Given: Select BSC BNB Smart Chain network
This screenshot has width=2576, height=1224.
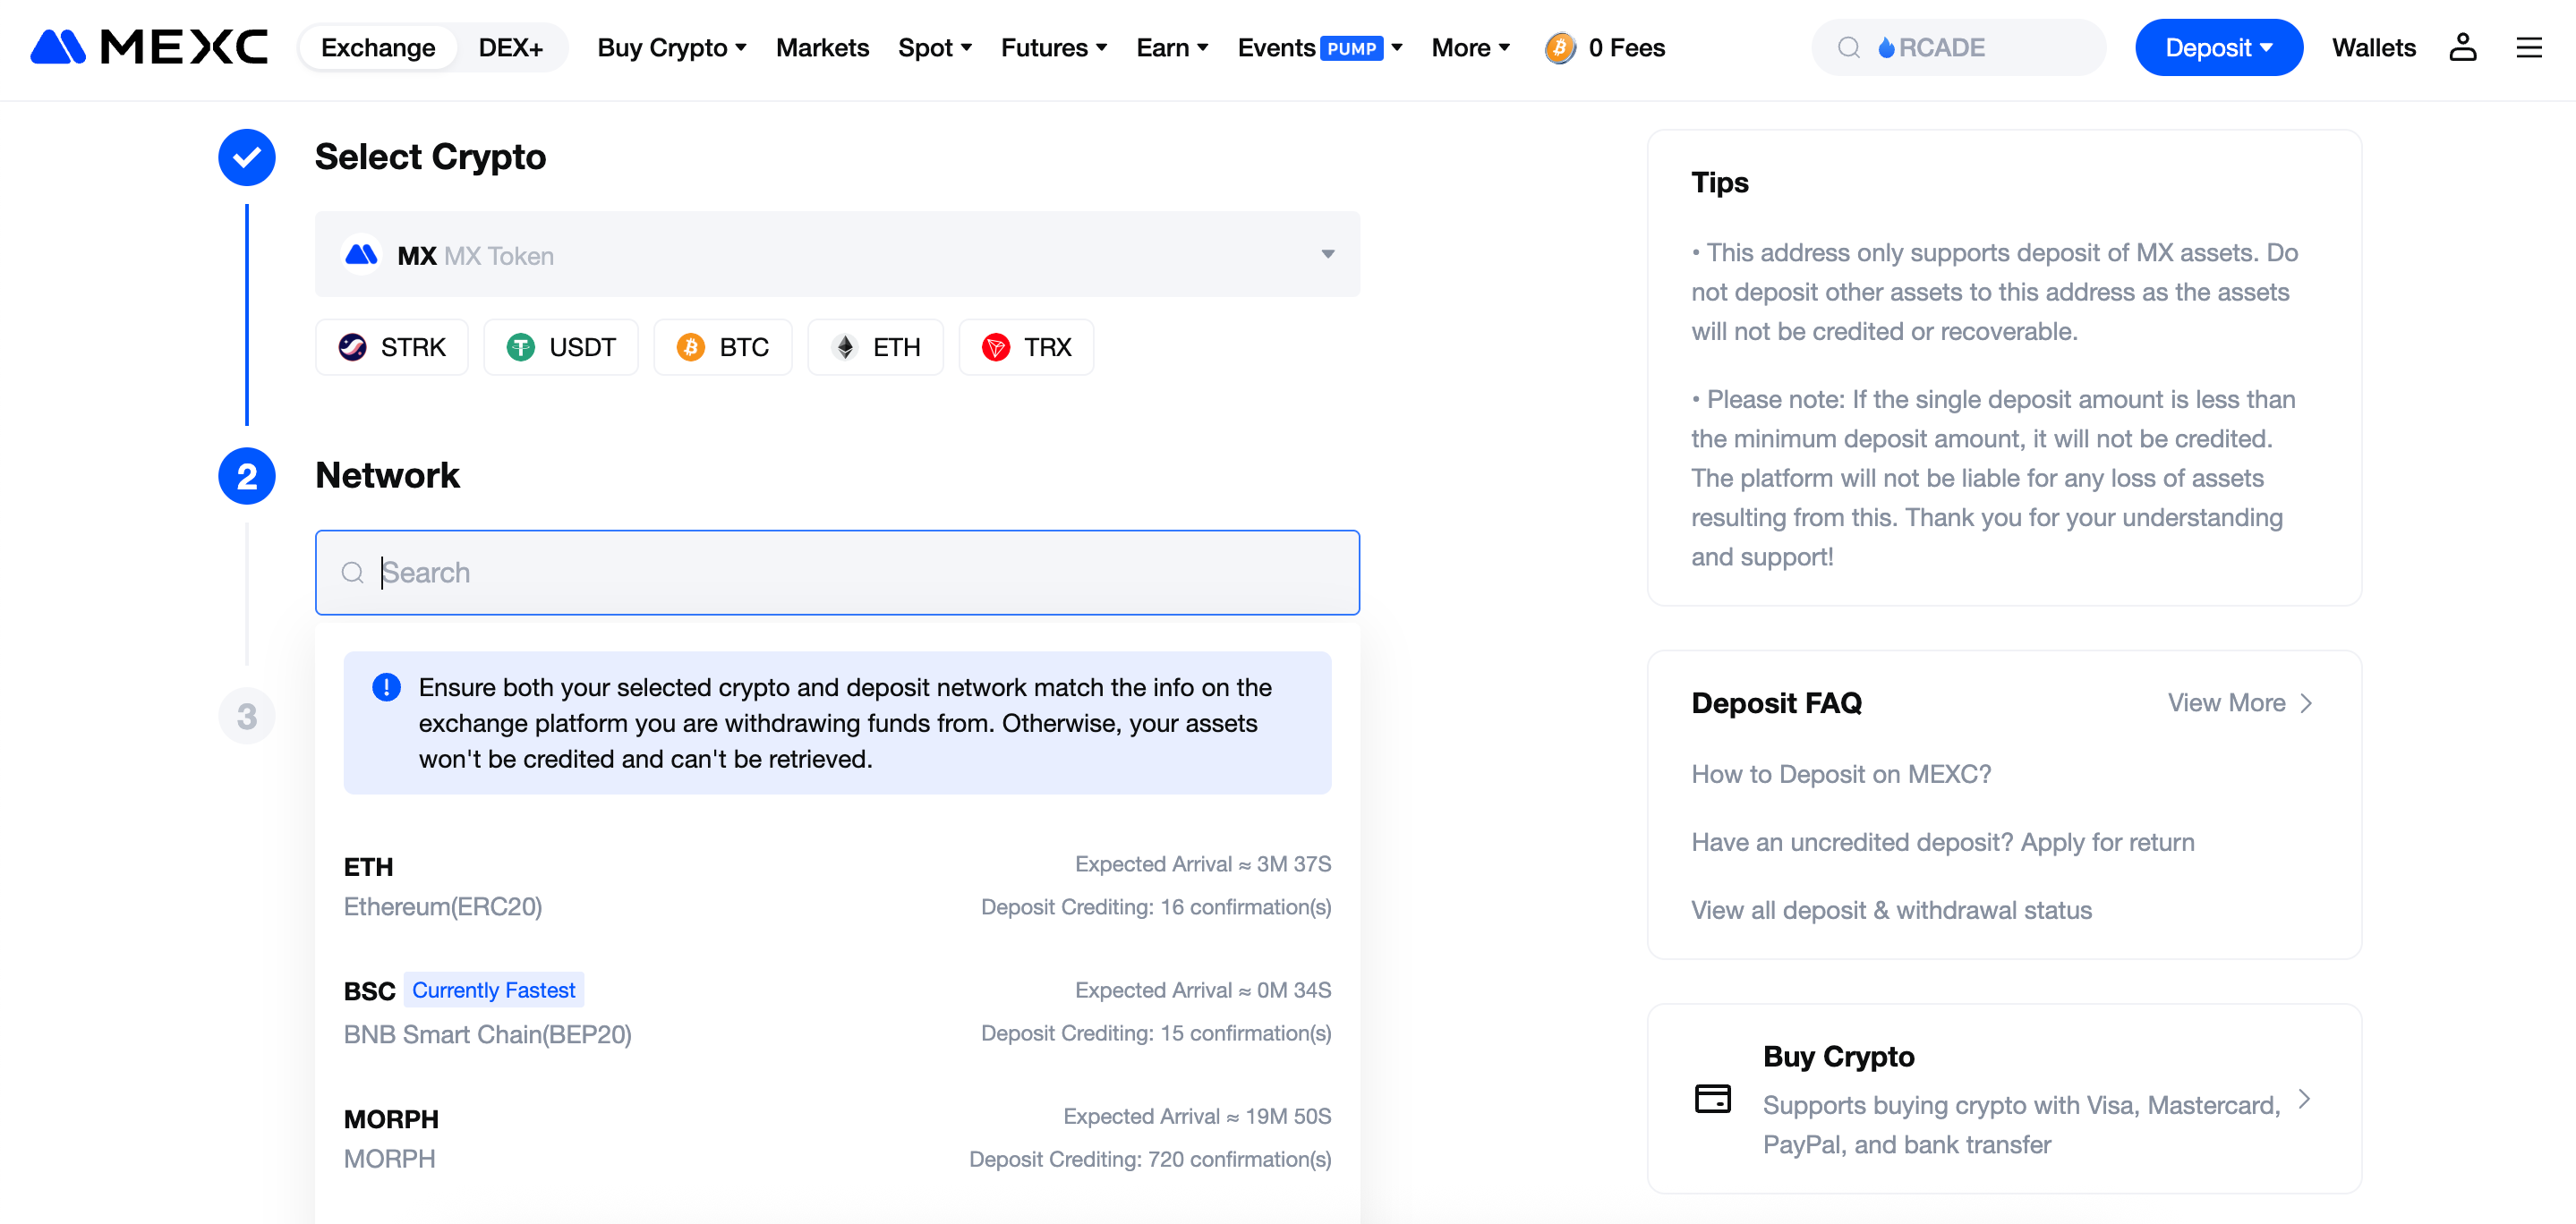Looking at the screenshot, I should coord(837,1011).
